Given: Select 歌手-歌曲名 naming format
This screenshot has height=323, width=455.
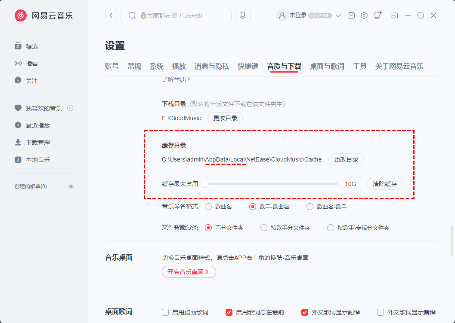Looking at the screenshot, I should 253,207.
